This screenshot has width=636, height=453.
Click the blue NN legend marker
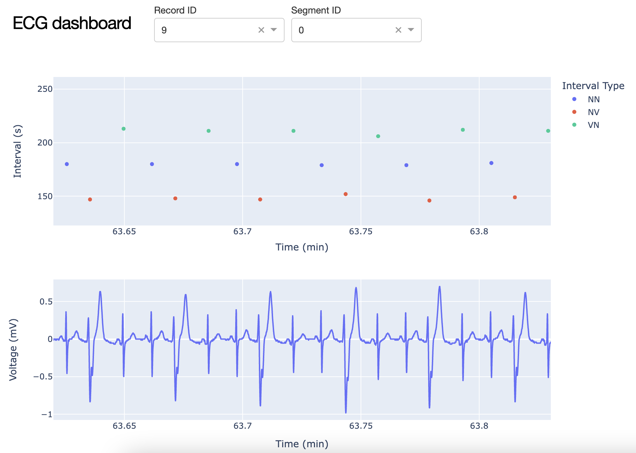[x=574, y=99]
